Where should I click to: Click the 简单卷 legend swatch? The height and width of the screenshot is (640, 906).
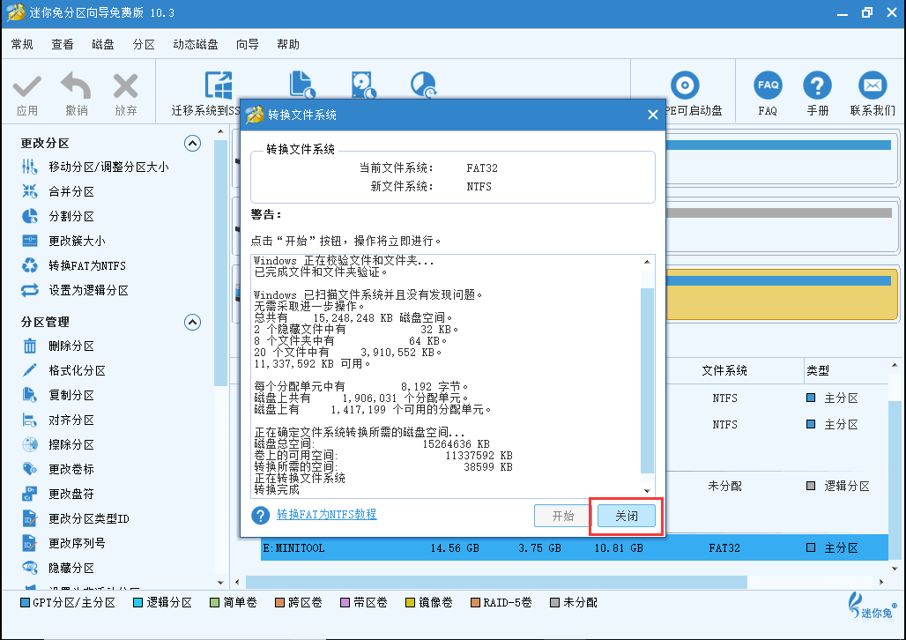pos(214,602)
